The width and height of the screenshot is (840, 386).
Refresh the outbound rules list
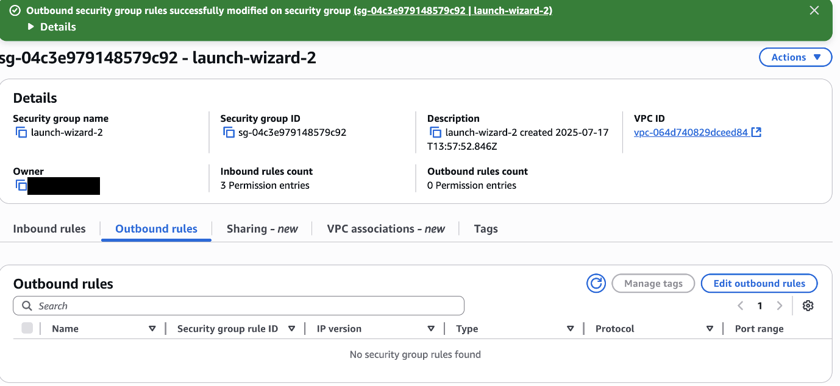coord(596,284)
